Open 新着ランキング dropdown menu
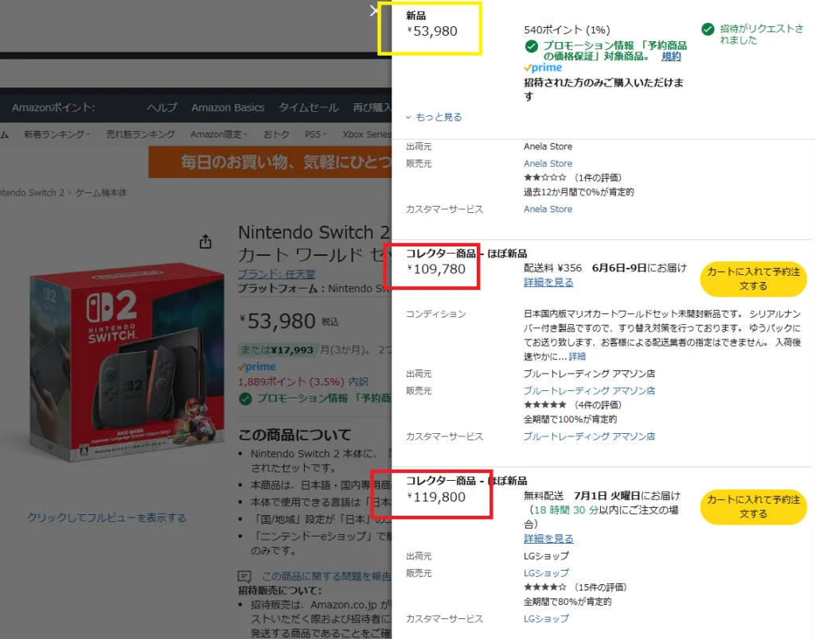The width and height of the screenshot is (815, 639). pos(57,134)
